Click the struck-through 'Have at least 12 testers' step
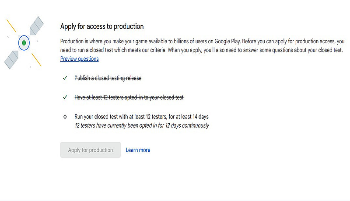The height and width of the screenshot is (201, 350). click(129, 97)
